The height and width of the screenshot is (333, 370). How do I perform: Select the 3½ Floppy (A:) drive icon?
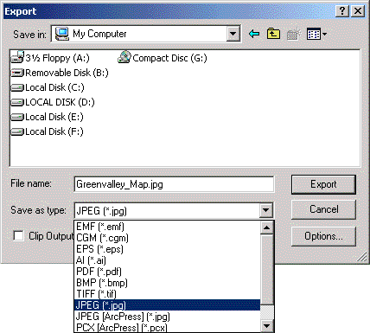pos(17,57)
